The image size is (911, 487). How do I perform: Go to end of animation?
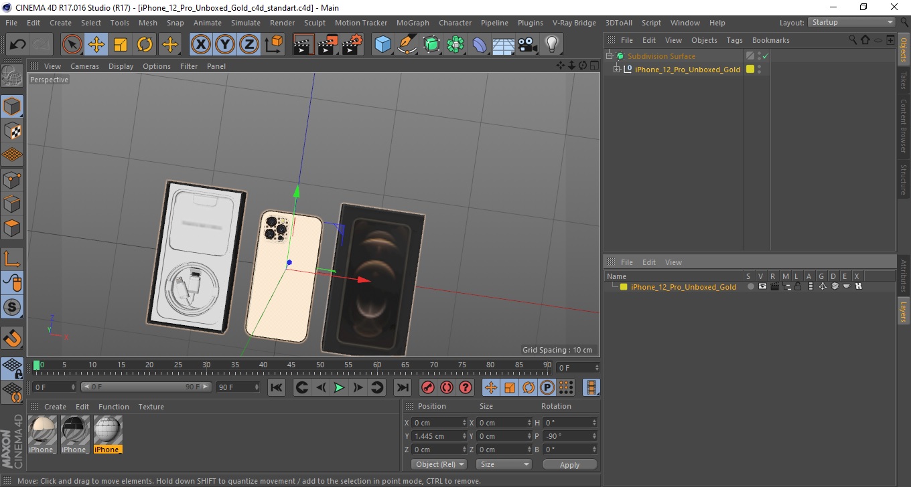(x=402, y=387)
